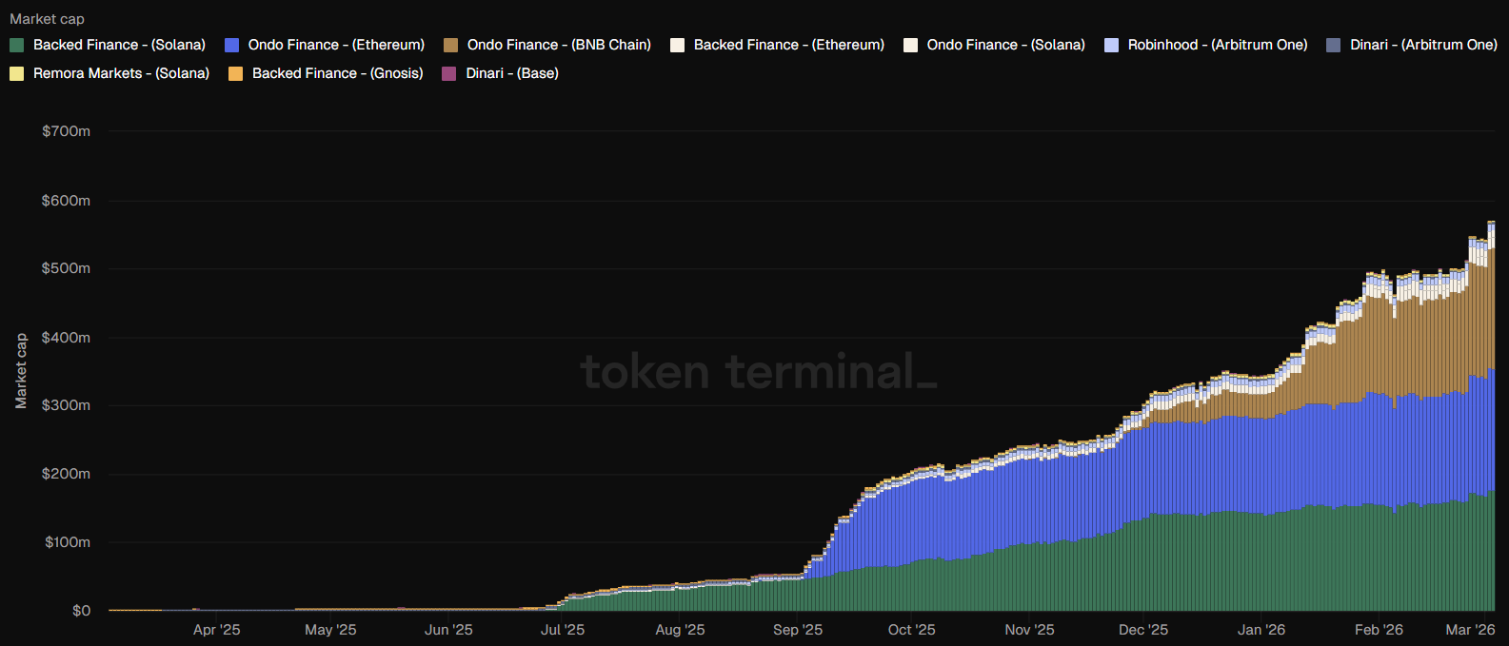
Task: Click the $300m y-axis label
Action: [67, 405]
